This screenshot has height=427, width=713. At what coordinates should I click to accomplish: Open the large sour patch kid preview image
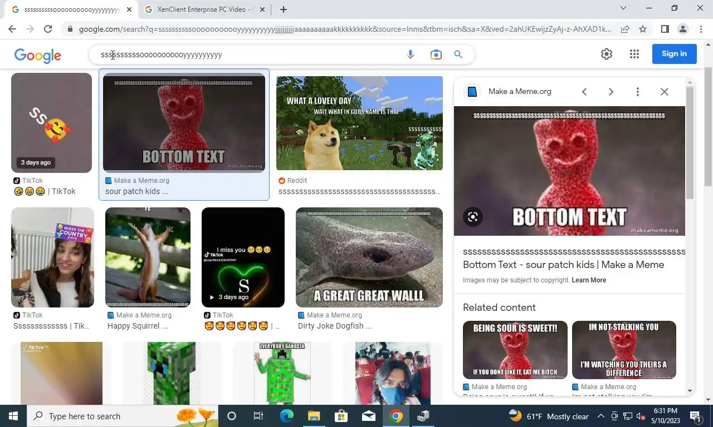569,171
